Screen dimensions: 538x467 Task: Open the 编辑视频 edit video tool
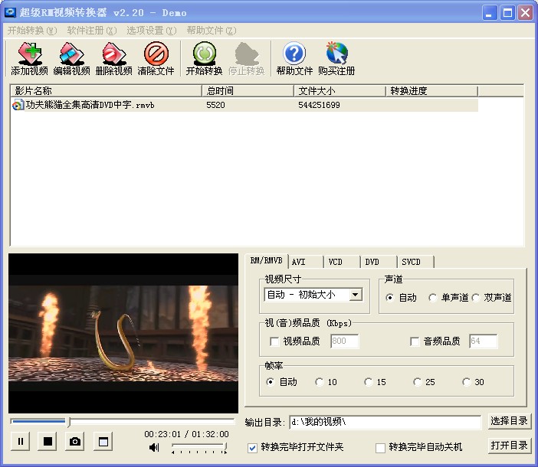[72, 58]
